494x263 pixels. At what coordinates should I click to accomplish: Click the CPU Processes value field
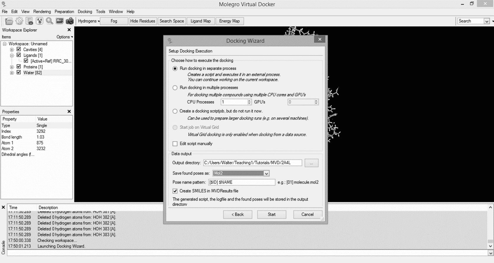coord(234,102)
